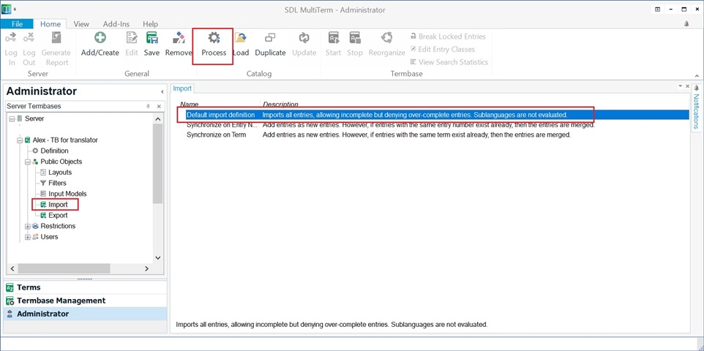This screenshot has width=704, height=351.
Task: Click the Add/Create ribbon button
Action: [x=100, y=44]
